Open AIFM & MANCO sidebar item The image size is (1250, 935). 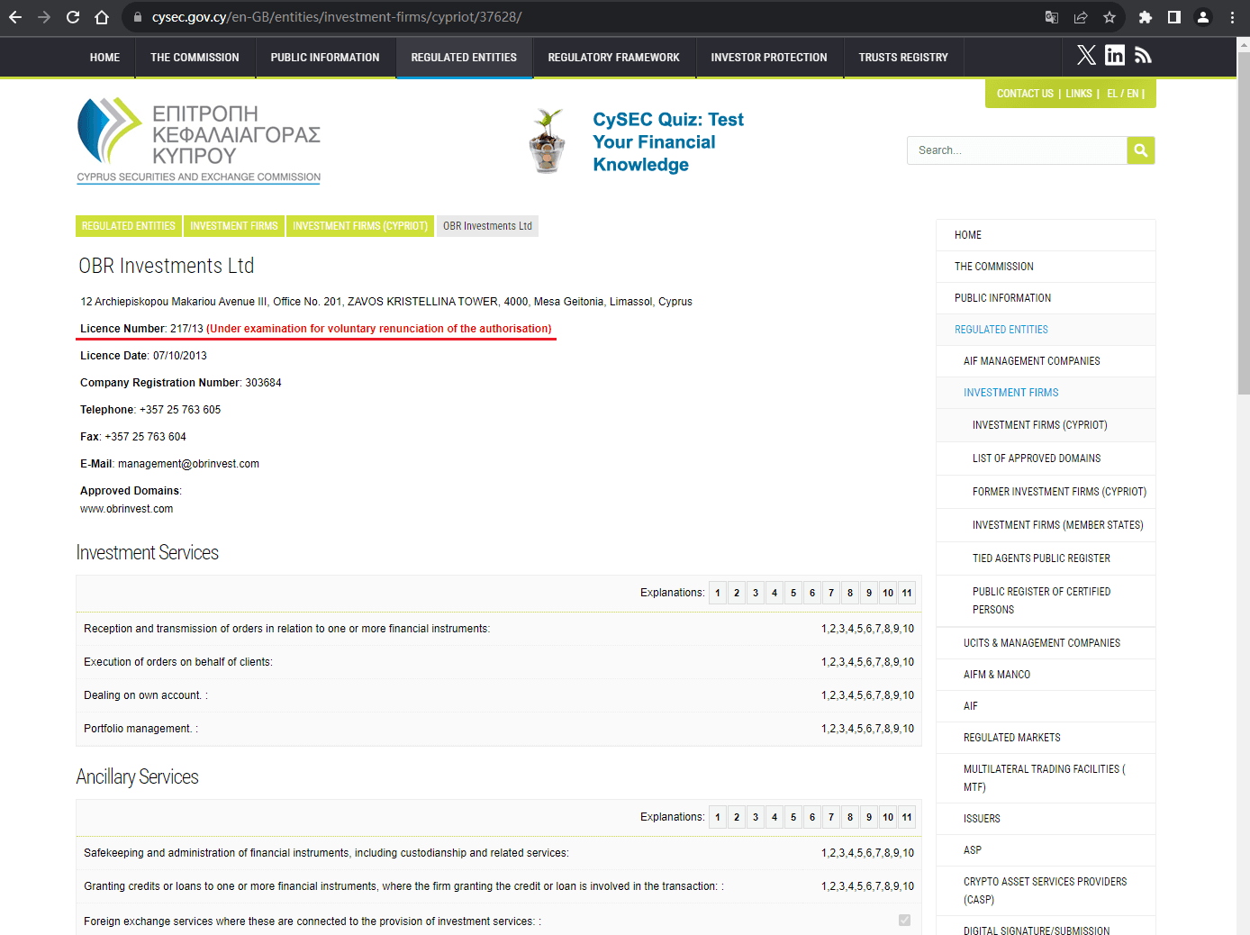point(1046,675)
